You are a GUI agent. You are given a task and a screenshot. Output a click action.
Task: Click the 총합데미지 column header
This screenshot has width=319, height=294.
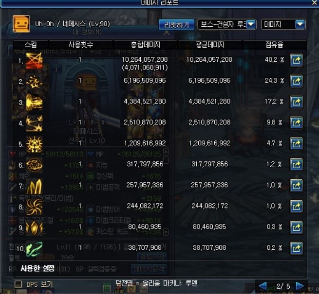click(146, 45)
